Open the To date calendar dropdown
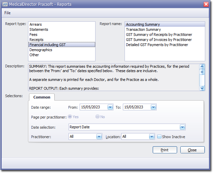Screen dimensions: 213x173 (153, 107)
